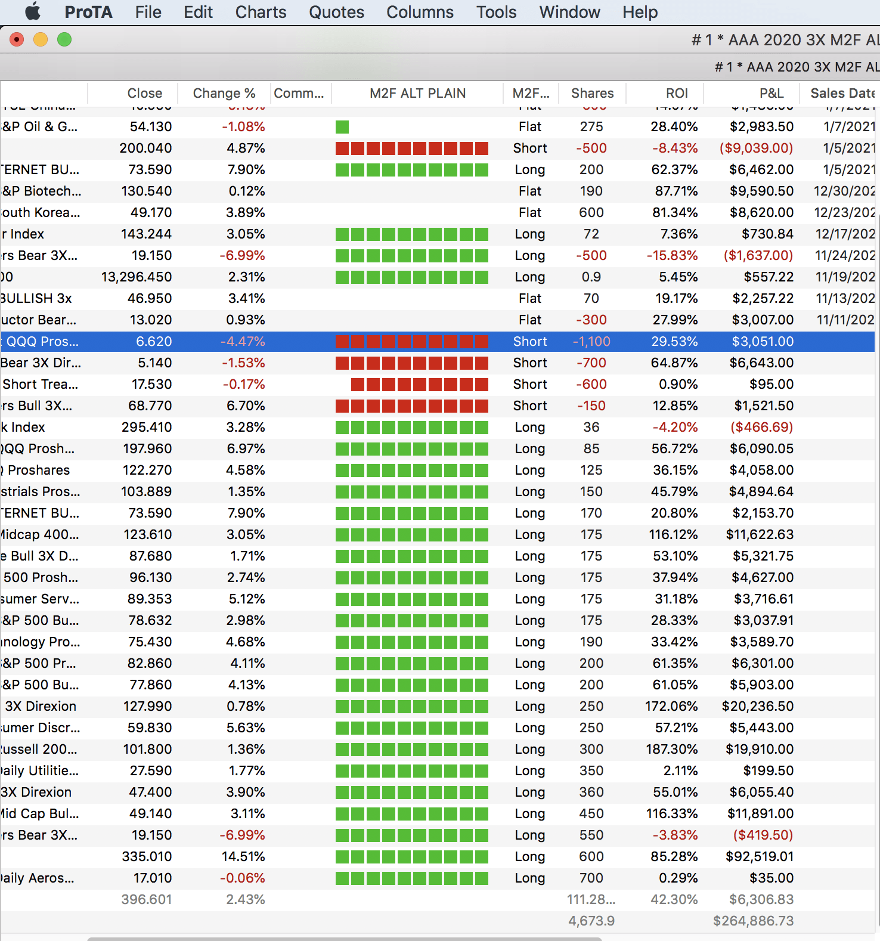
Task: Click the close value 13,296.450
Action: point(137,277)
